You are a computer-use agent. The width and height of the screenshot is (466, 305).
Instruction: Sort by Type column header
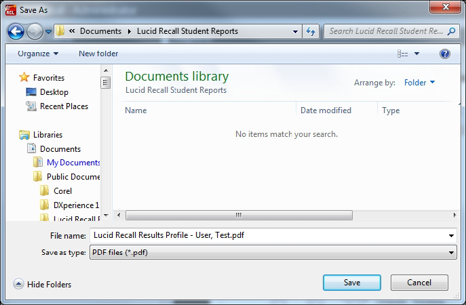pyautogui.click(x=391, y=110)
